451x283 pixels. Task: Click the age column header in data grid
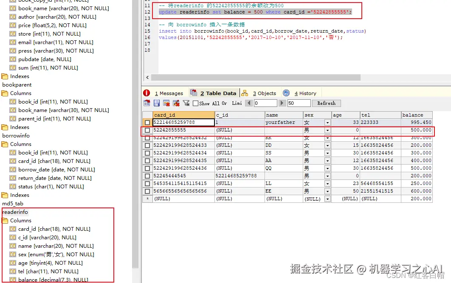point(346,115)
